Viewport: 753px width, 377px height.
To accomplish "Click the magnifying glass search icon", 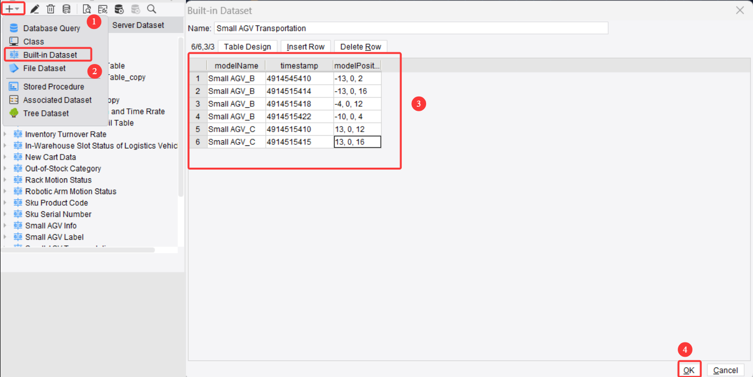I will tap(152, 9).
